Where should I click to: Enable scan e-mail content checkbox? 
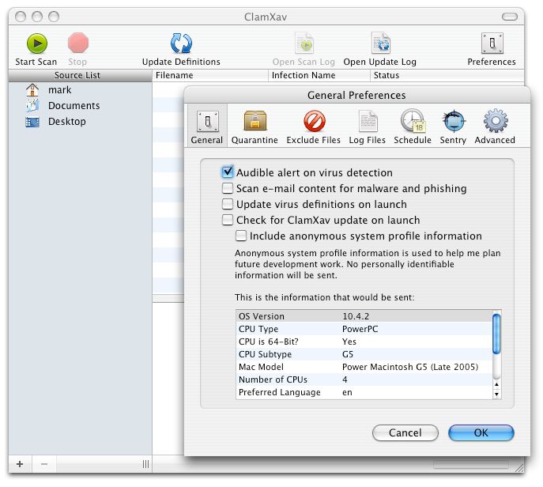point(228,189)
